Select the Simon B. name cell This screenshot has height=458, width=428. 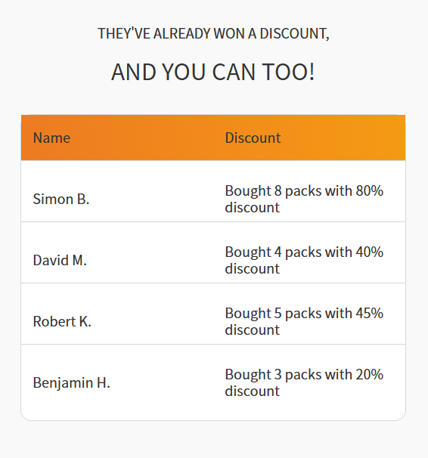[61, 200]
